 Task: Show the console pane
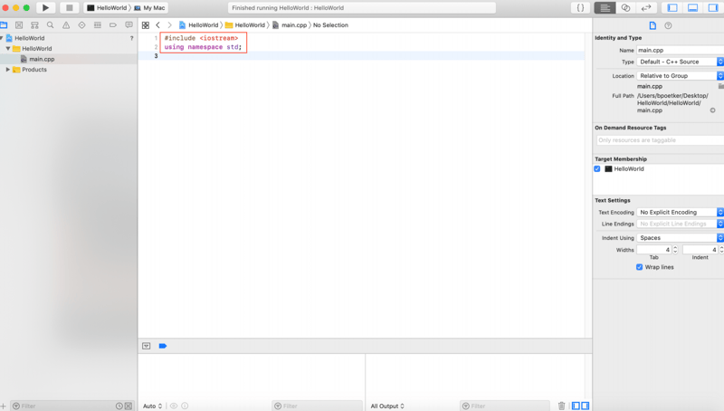tap(585, 406)
